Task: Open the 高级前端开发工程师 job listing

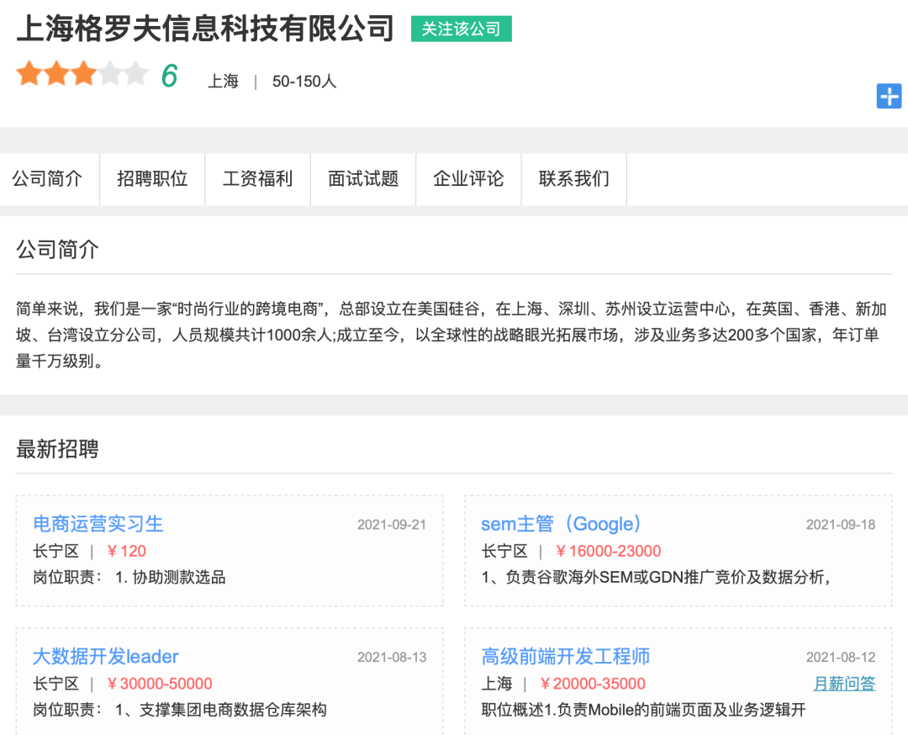Action: coord(566,657)
